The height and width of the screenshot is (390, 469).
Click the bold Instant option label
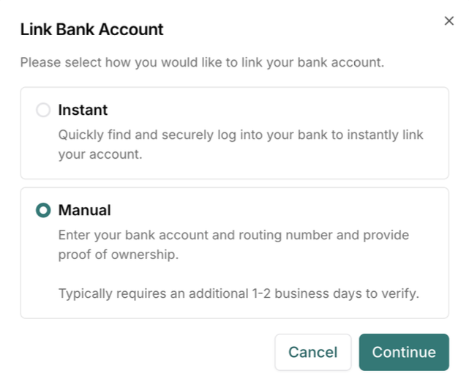[x=83, y=110]
